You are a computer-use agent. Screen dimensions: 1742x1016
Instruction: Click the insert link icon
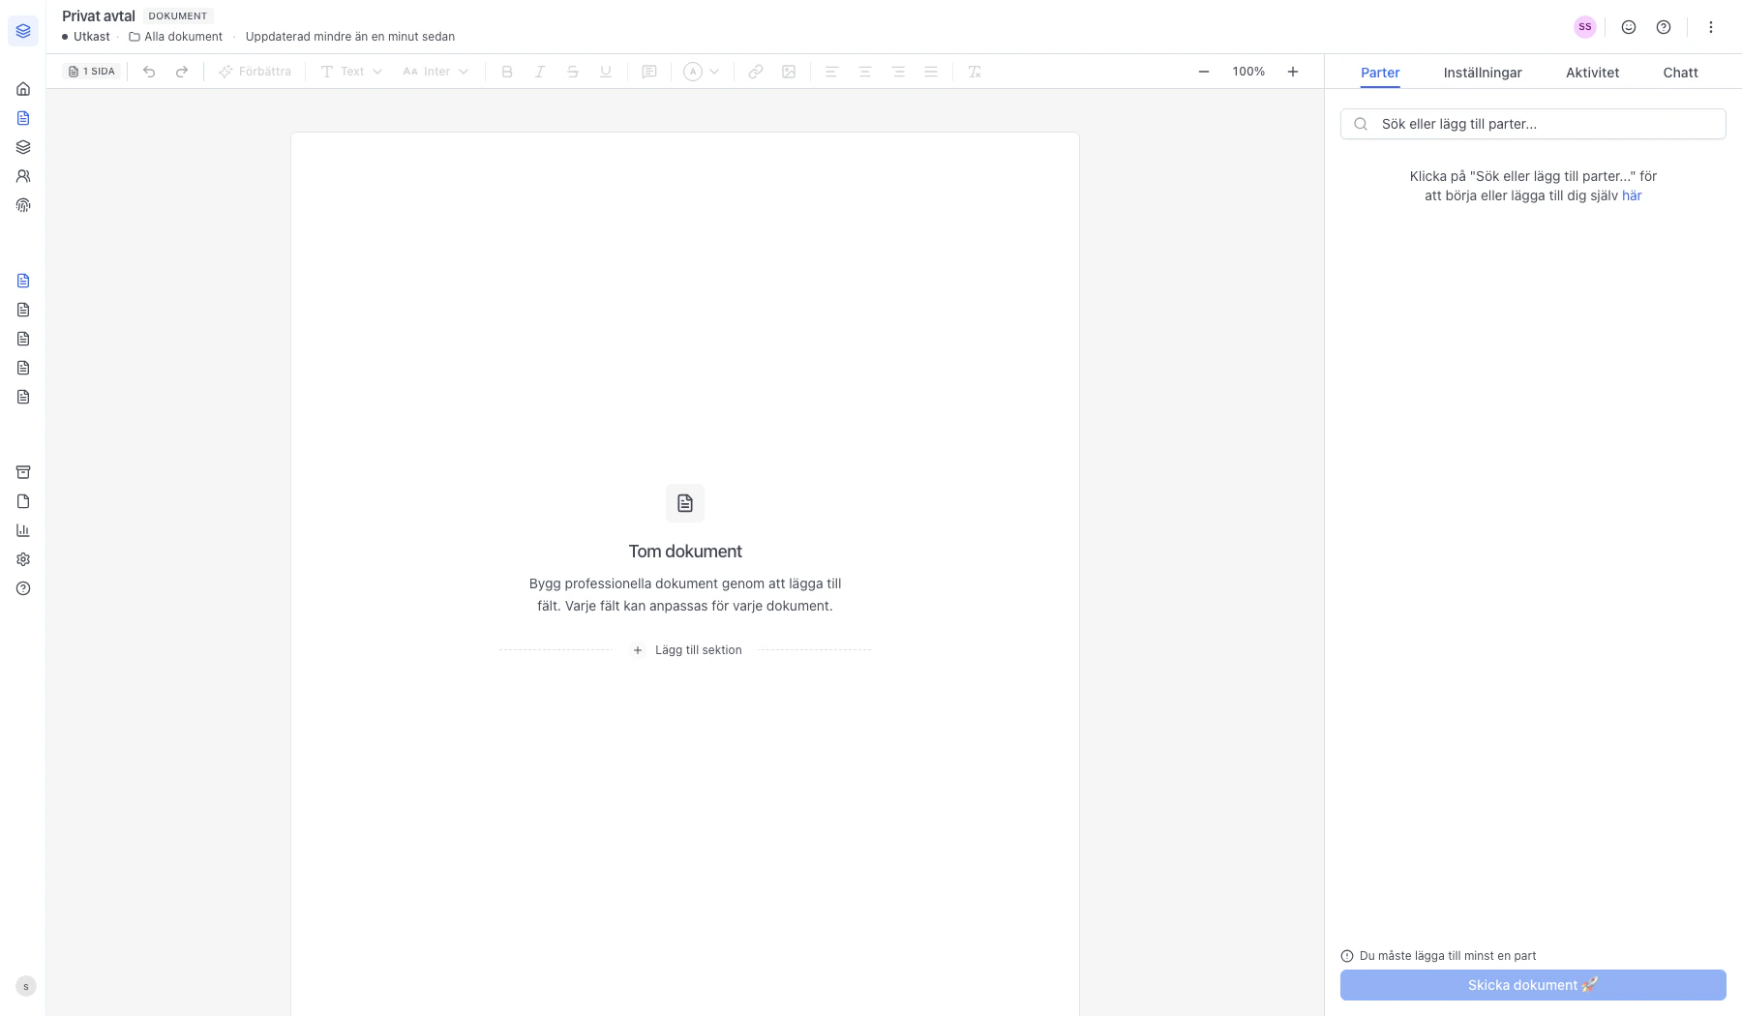coord(756,72)
